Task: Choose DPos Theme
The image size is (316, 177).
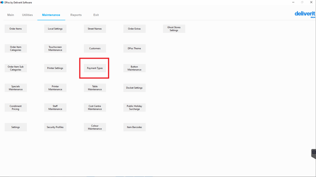Action: pyautogui.click(x=135, y=48)
